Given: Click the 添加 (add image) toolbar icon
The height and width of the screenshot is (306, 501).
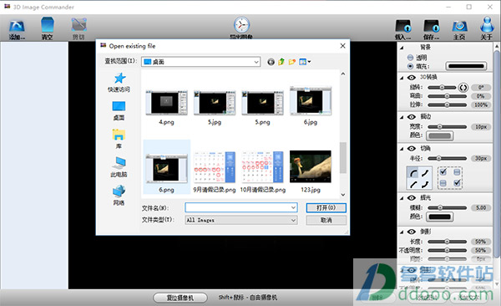Looking at the screenshot, I should [17, 29].
